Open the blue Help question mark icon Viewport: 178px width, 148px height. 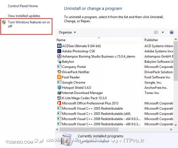click(171, 32)
